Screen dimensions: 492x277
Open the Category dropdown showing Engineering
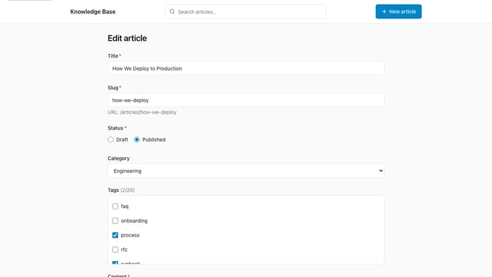245,171
